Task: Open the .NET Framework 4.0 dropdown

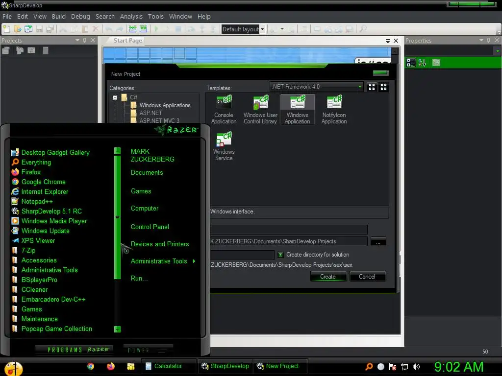Action: (x=360, y=87)
